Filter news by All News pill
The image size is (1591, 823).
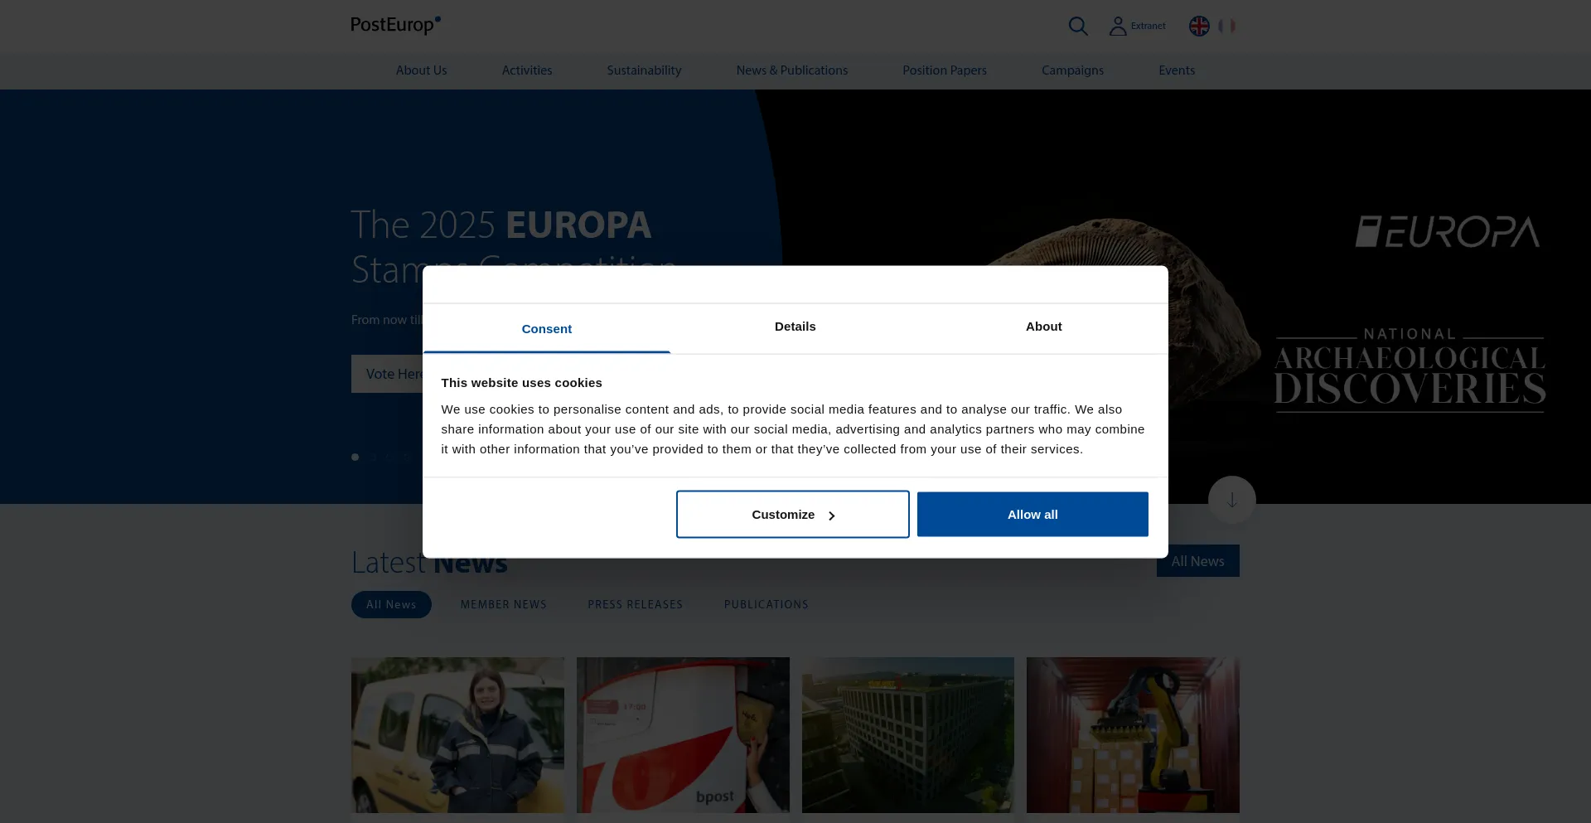pyautogui.click(x=391, y=604)
